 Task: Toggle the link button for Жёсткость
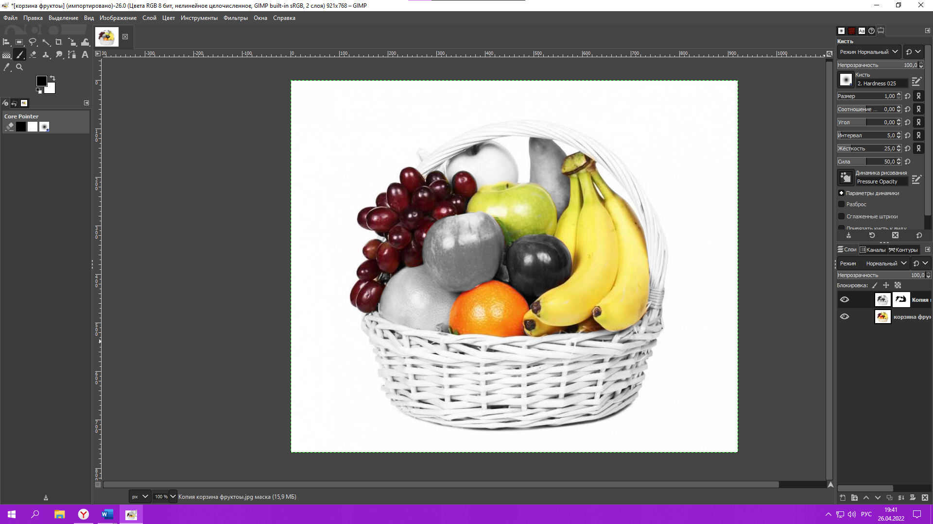click(x=918, y=148)
